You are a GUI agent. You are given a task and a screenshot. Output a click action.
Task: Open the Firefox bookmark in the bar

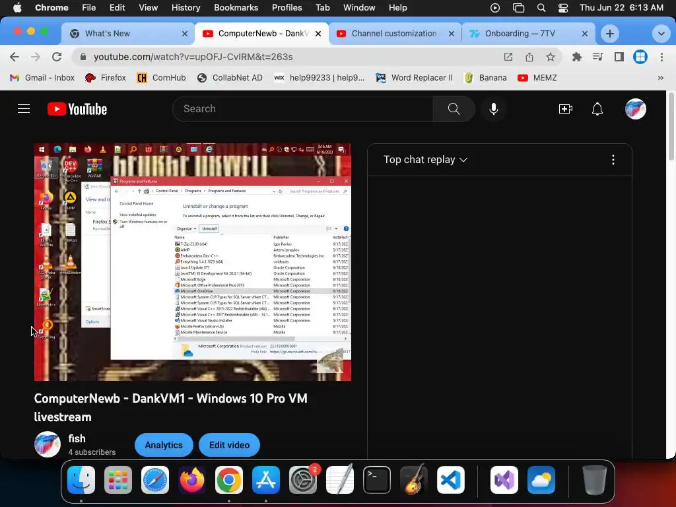coord(106,78)
